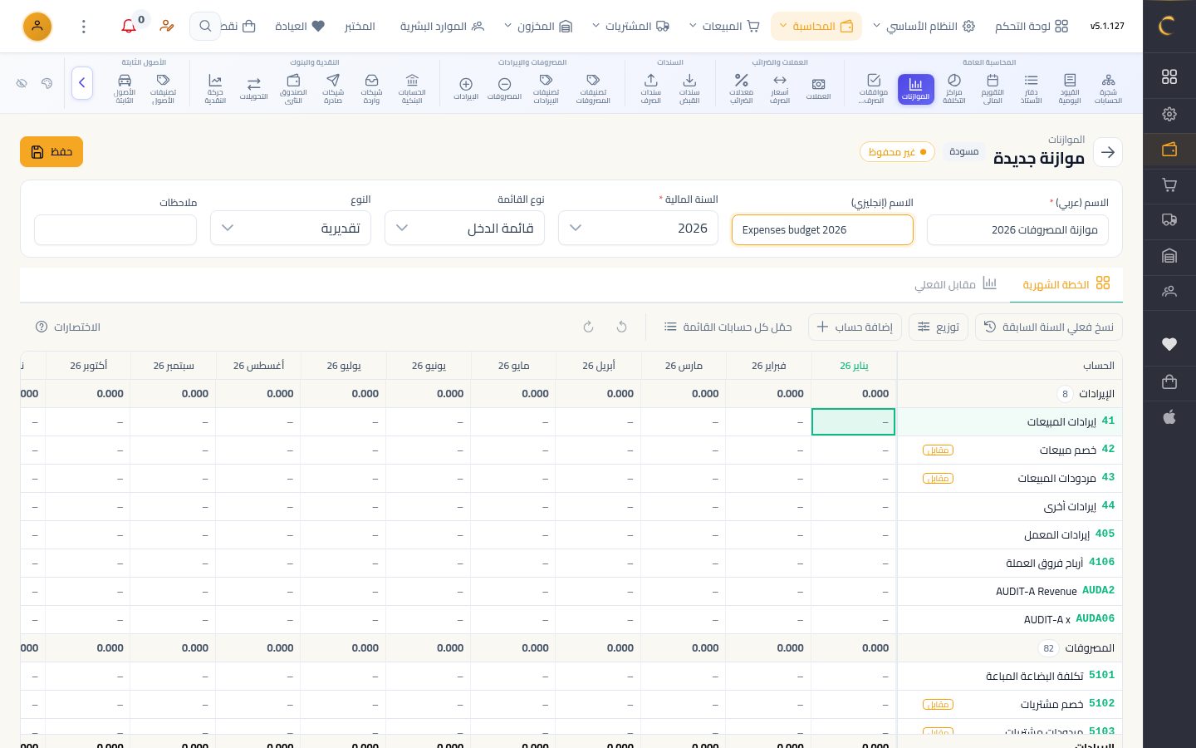This screenshot has width=1196, height=748.
Task: Open Fiscal Calendar (التقويم المالي) ribbon icon
Action: pos(993,89)
